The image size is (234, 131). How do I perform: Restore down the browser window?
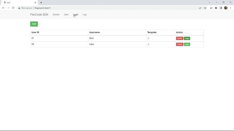pyautogui.click(x=223, y=3)
